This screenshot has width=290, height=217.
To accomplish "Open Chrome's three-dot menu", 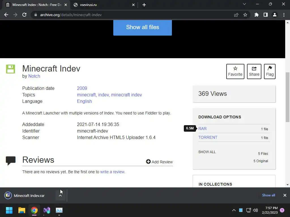I will coord(284,15).
